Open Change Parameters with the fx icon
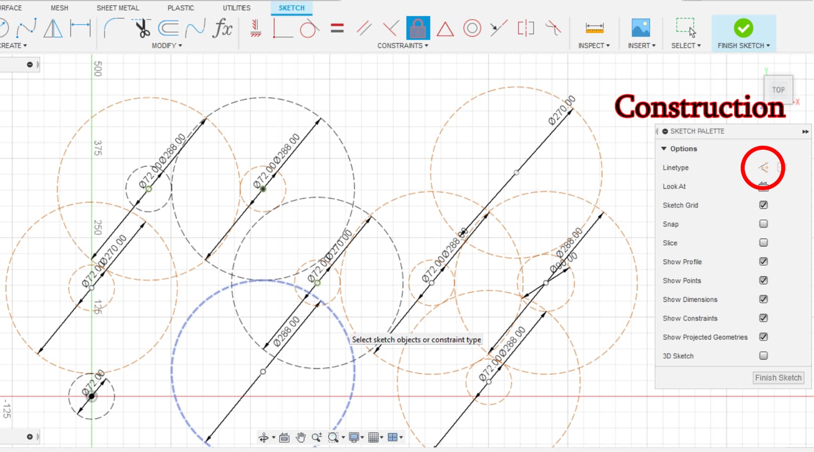814x452 pixels. click(222, 29)
